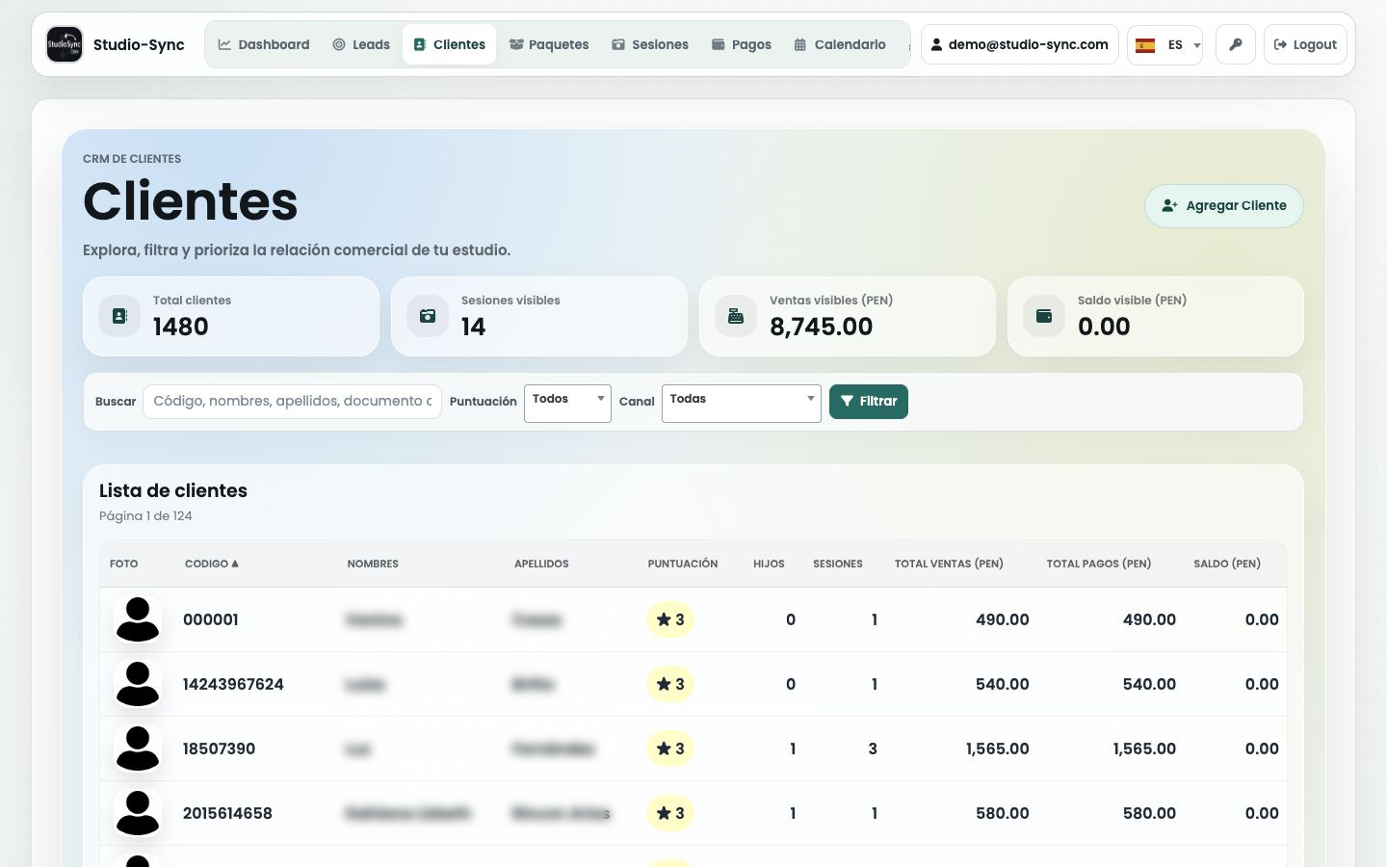Click star rating badge for client 18507390
Screen dimensions: 1387x867
(670, 749)
